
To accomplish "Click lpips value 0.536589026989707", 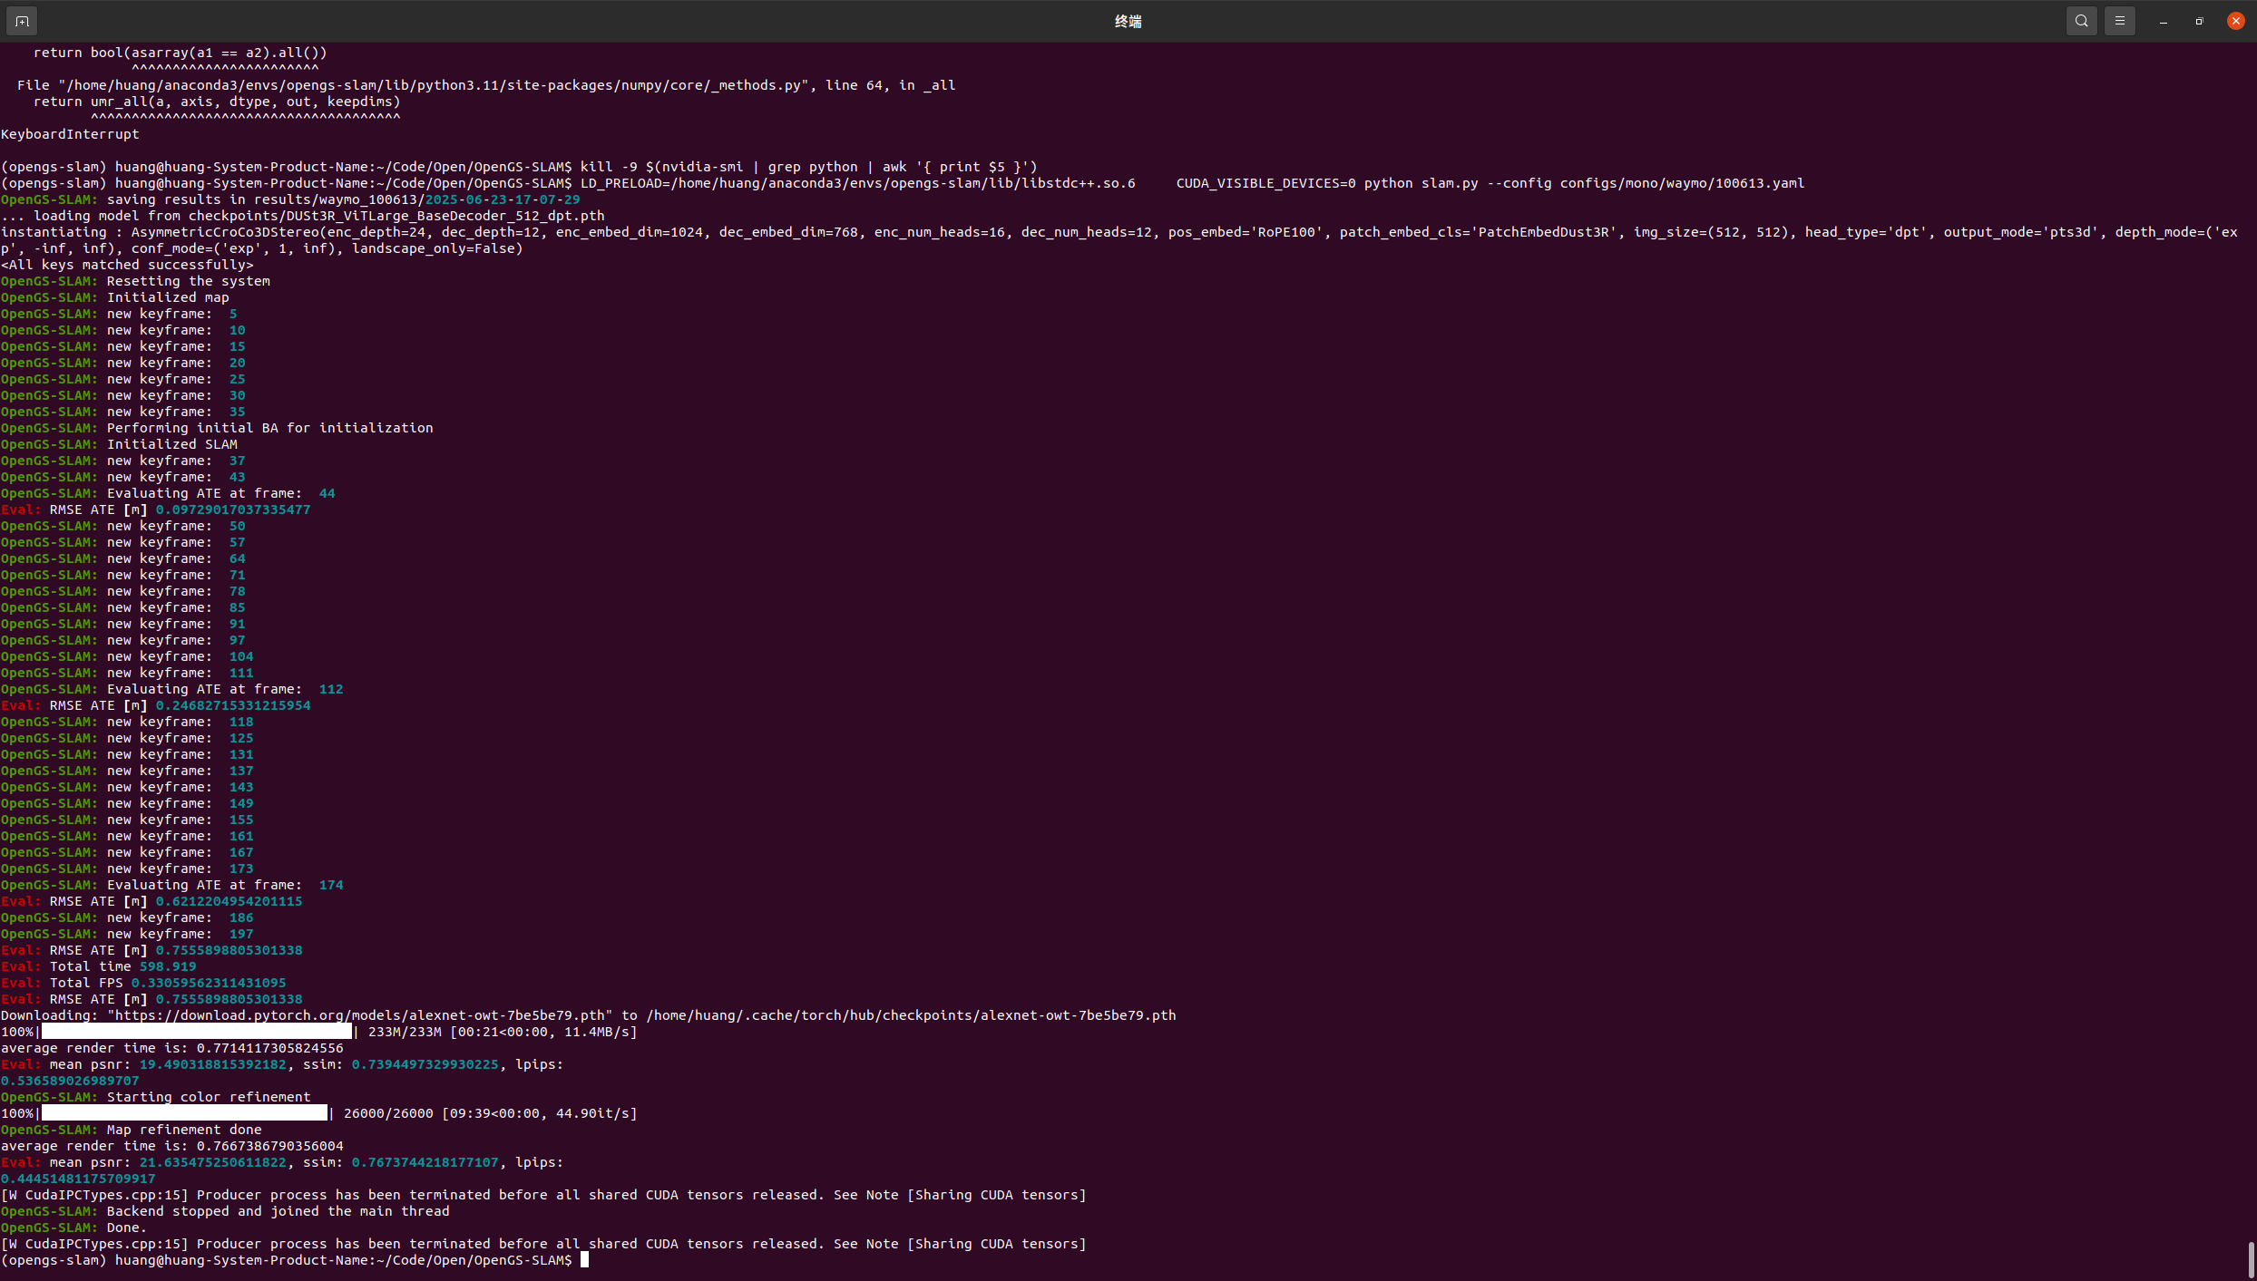I will [70, 1081].
